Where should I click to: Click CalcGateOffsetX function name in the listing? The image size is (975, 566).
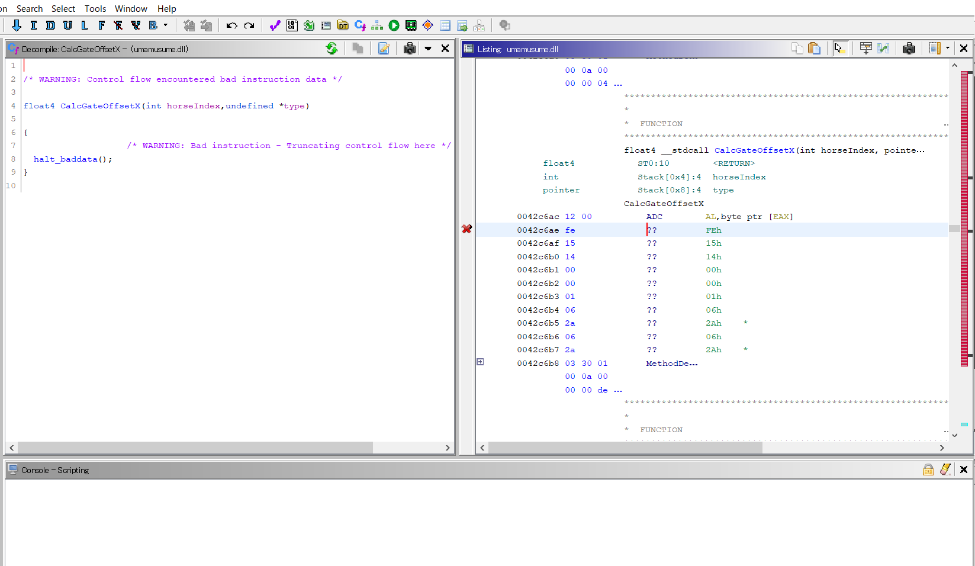[754, 150]
